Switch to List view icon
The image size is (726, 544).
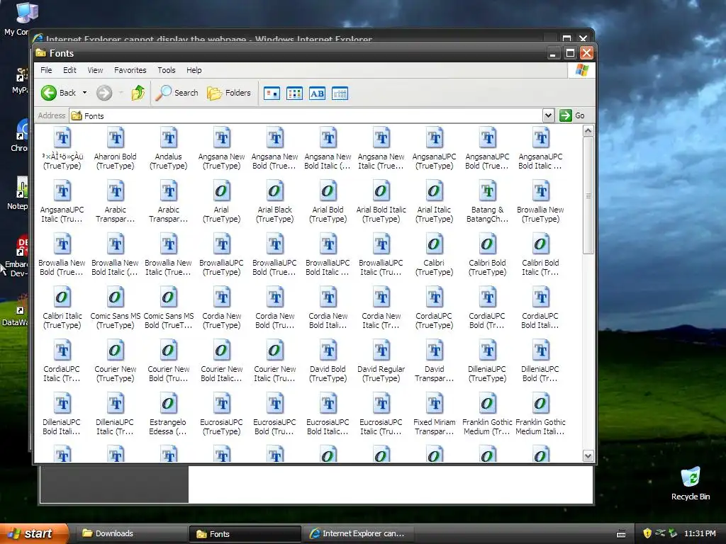coord(294,93)
